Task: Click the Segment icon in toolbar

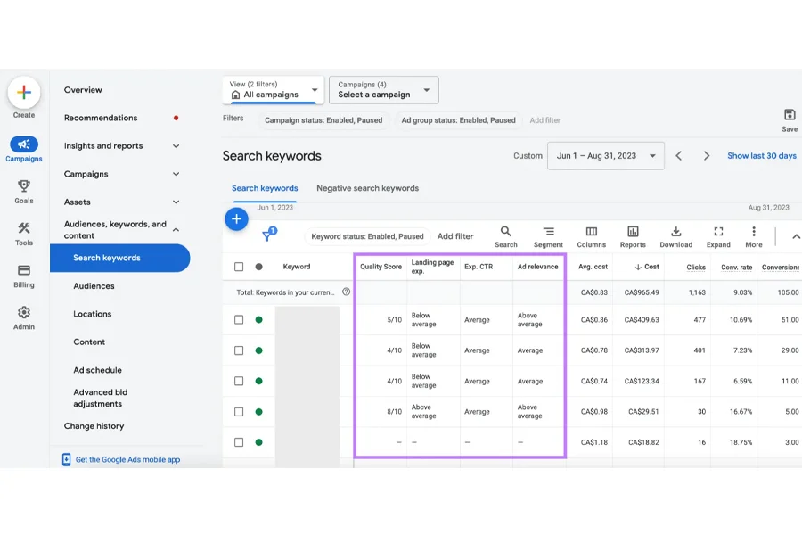Action: click(548, 232)
